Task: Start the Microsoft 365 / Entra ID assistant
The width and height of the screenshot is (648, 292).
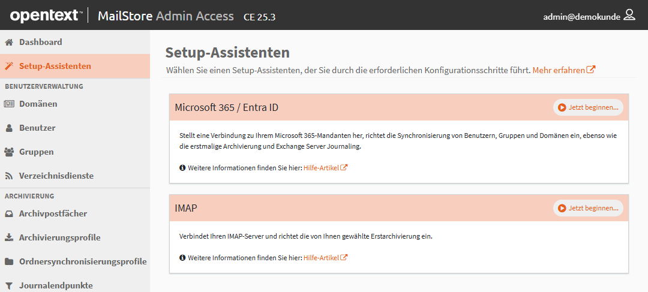Action: [588, 107]
